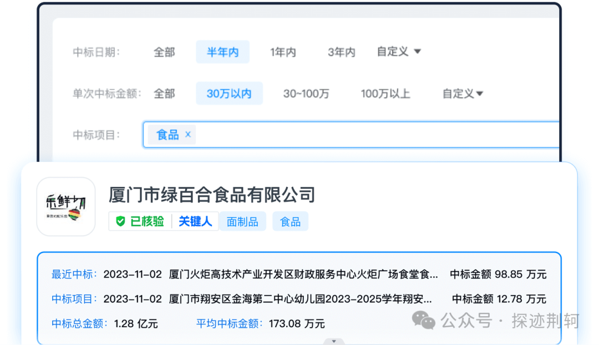
Task: Select 30万以内 bid amount filter
Action: point(229,94)
